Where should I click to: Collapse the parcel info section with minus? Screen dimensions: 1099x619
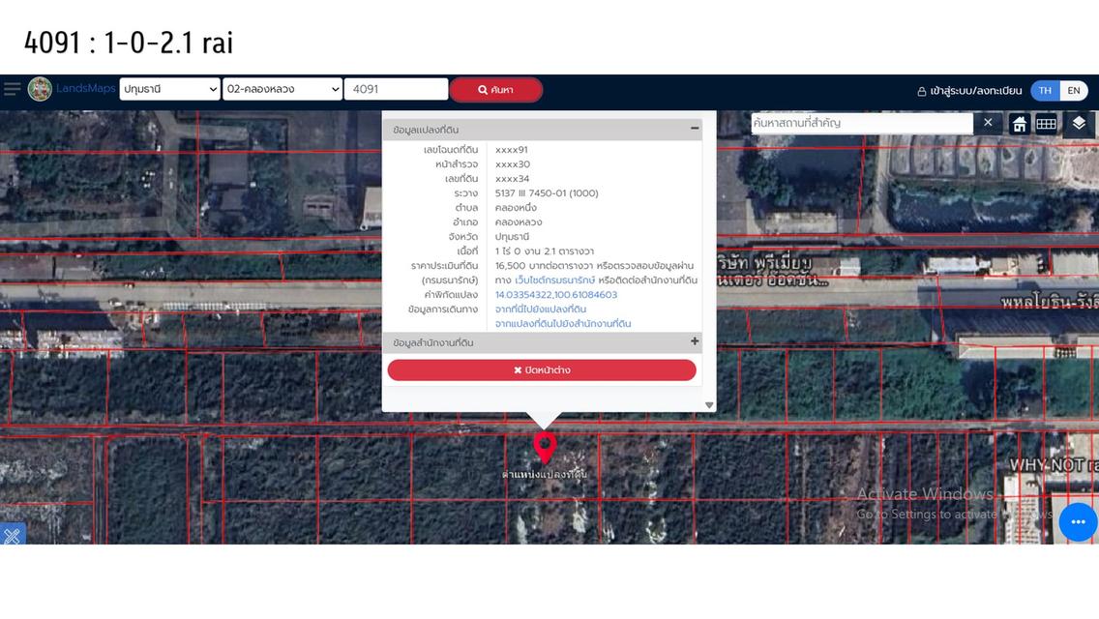click(x=694, y=129)
